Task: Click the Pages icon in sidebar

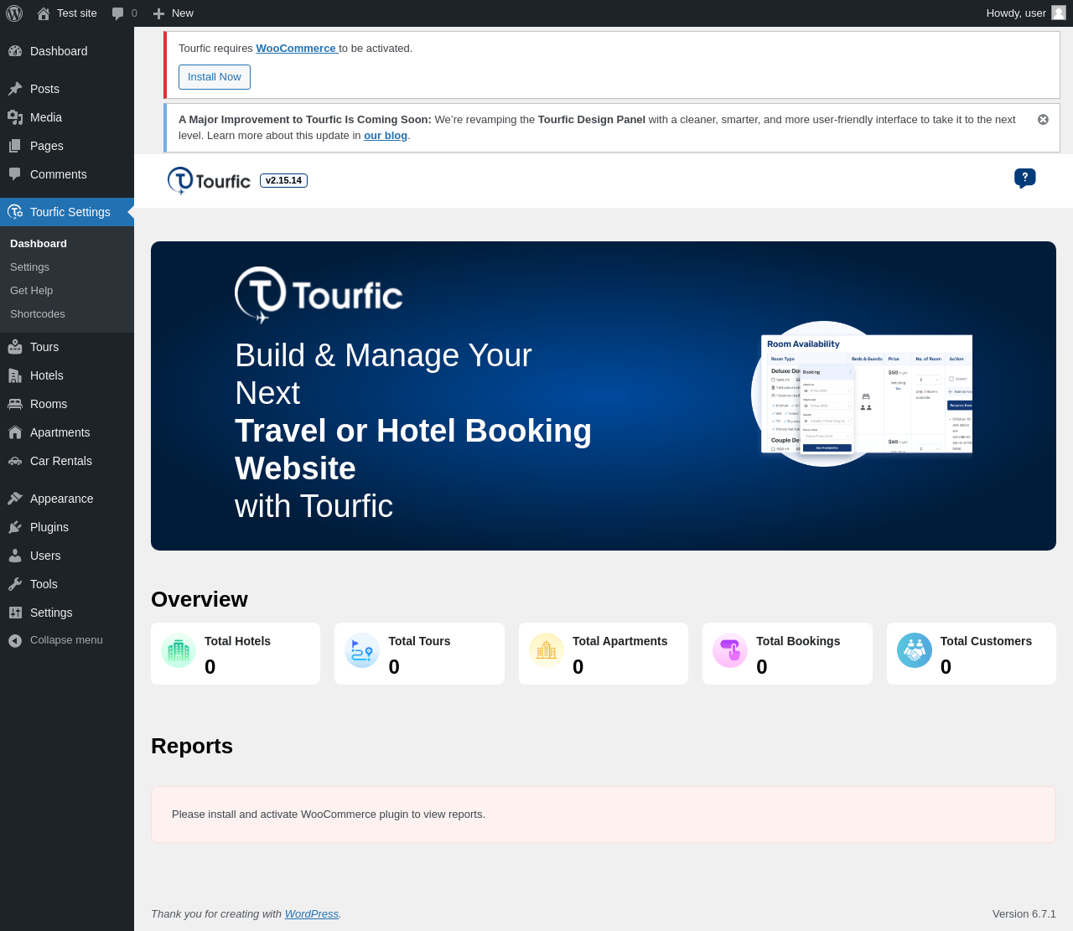Action: pos(15,146)
